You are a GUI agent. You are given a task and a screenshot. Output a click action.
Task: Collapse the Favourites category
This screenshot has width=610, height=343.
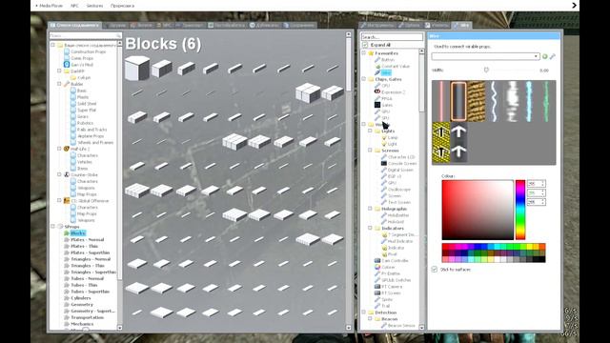[364, 53]
